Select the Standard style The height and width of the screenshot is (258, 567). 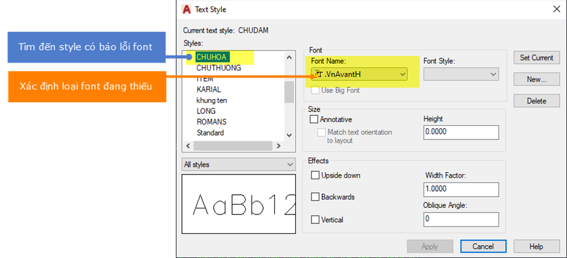pos(210,133)
